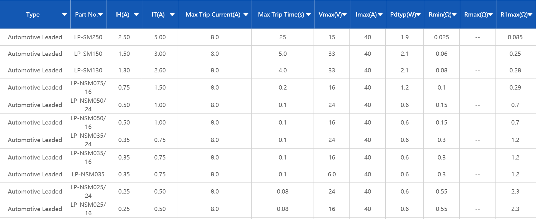Open the Rmax(Ω) column filter arrow
The width and height of the screenshot is (536, 219).
pos(490,14)
